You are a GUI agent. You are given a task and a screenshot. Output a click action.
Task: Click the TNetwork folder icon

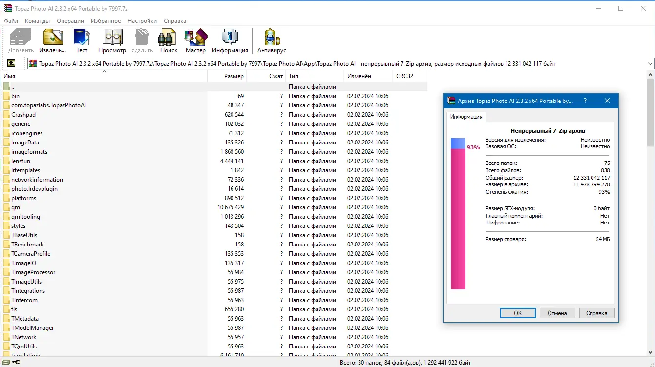pos(6,337)
